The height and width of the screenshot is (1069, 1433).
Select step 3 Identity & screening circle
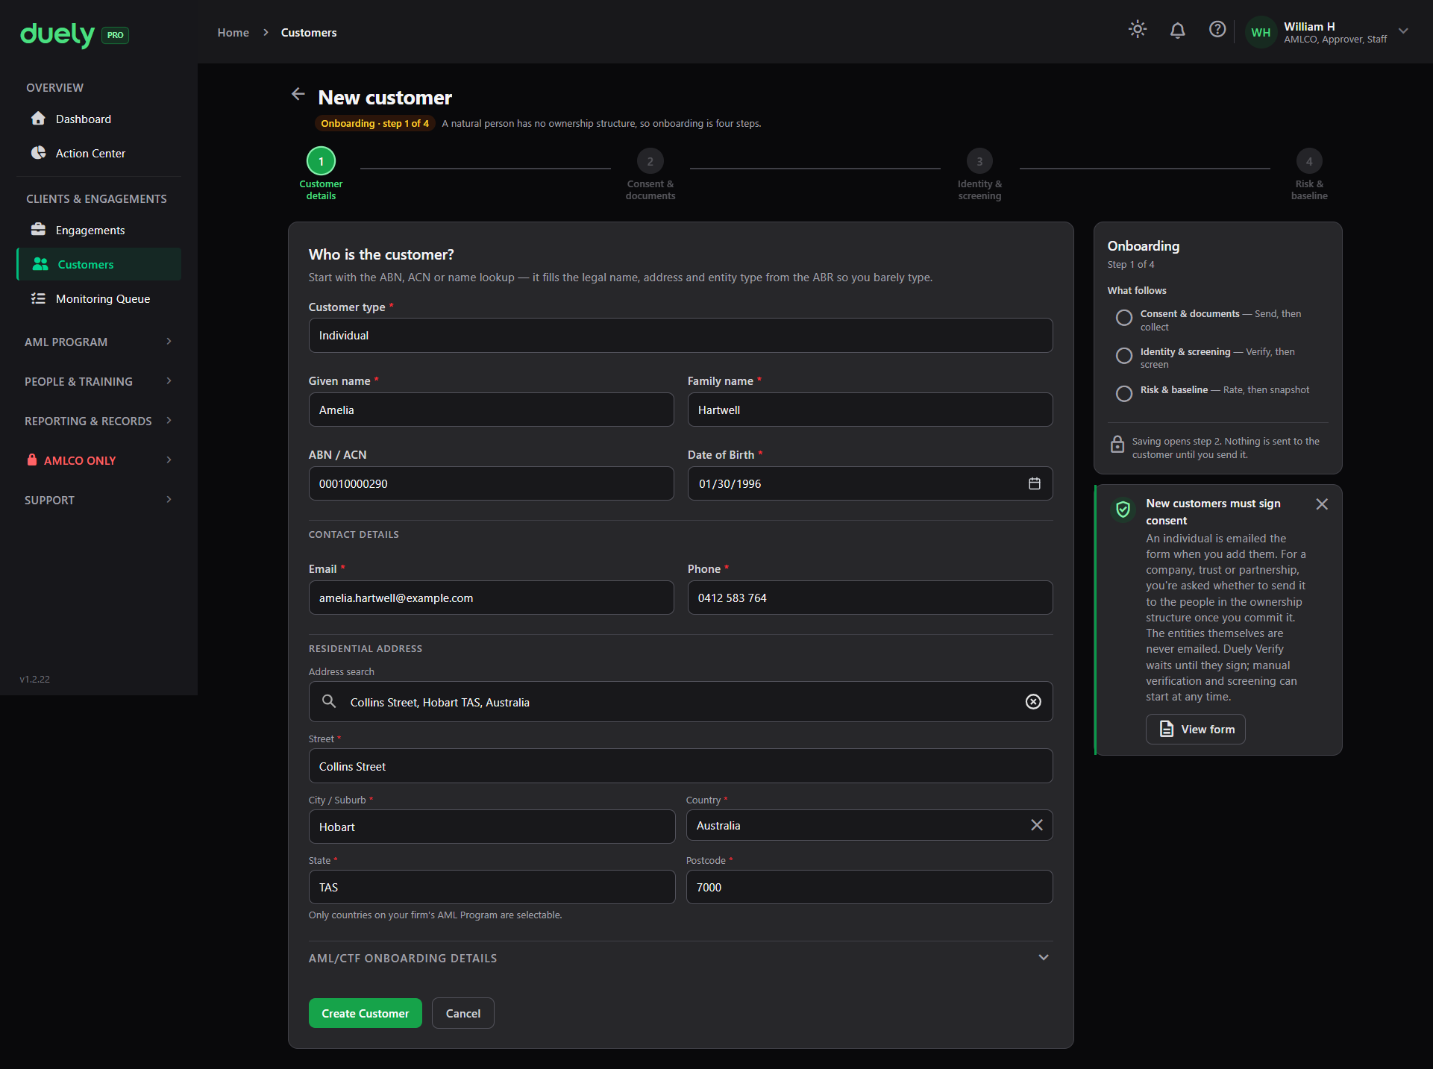click(979, 161)
